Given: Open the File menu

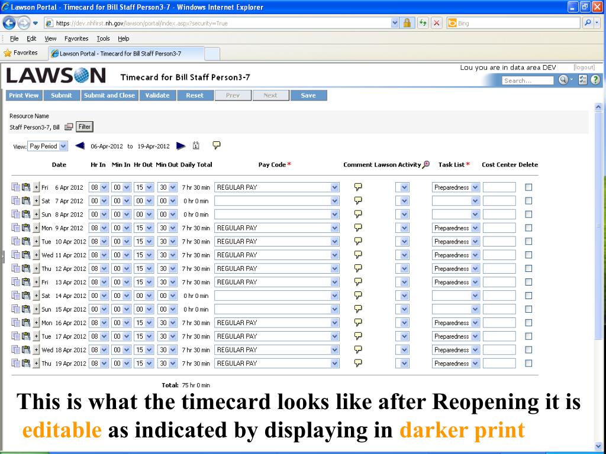Looking at the screenshot, I should [x=14, y=38].
